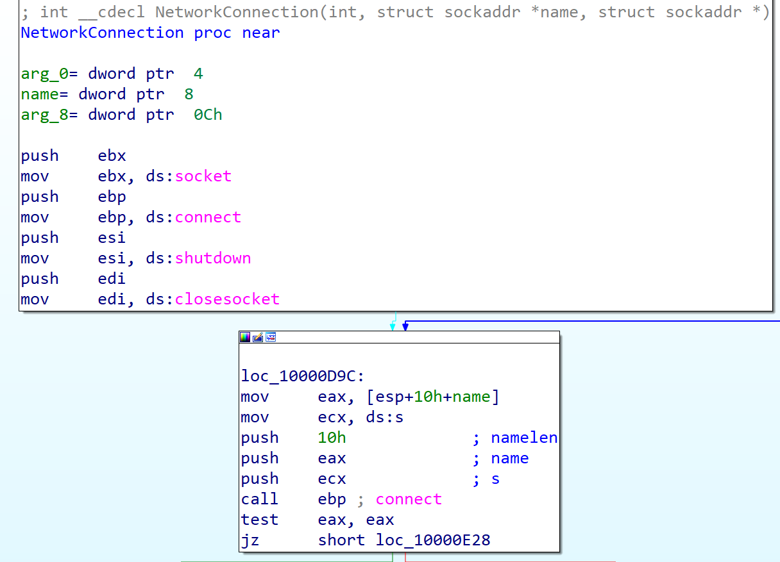Click 'NetworkConnection proc near' label

click(150, 33)
